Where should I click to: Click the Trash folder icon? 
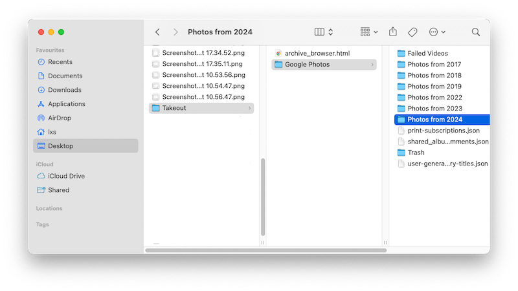coord(401,153)
